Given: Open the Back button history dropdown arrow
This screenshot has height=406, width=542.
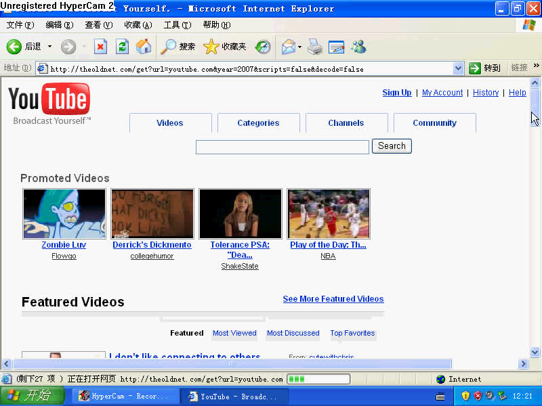Looking at the screenshot, I should pos(49,46).
